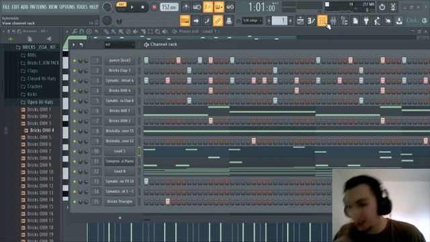
Task: Open the Playlist view icon
Action: [x=300, y=21]
